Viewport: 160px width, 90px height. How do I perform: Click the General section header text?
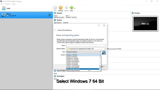pos(59,13)
